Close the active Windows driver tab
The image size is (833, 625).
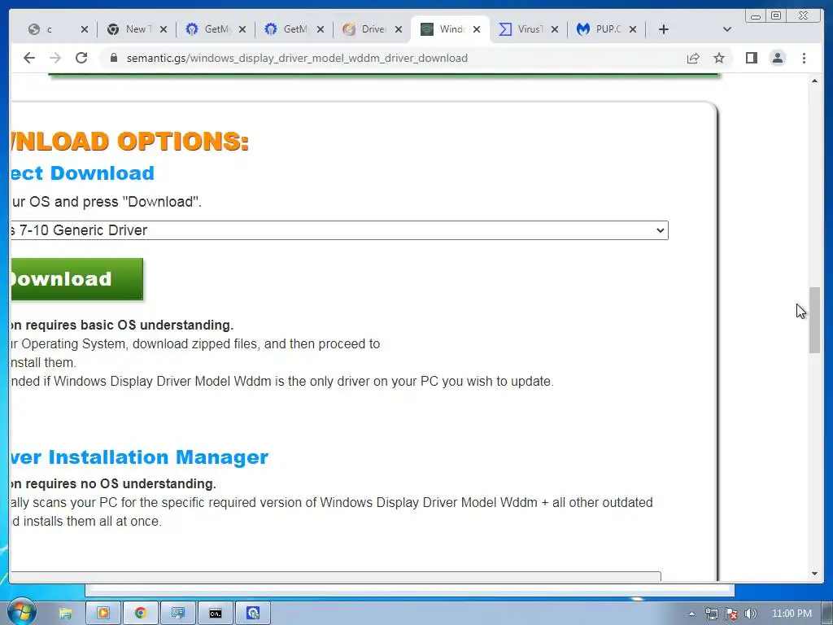(477, 29)
